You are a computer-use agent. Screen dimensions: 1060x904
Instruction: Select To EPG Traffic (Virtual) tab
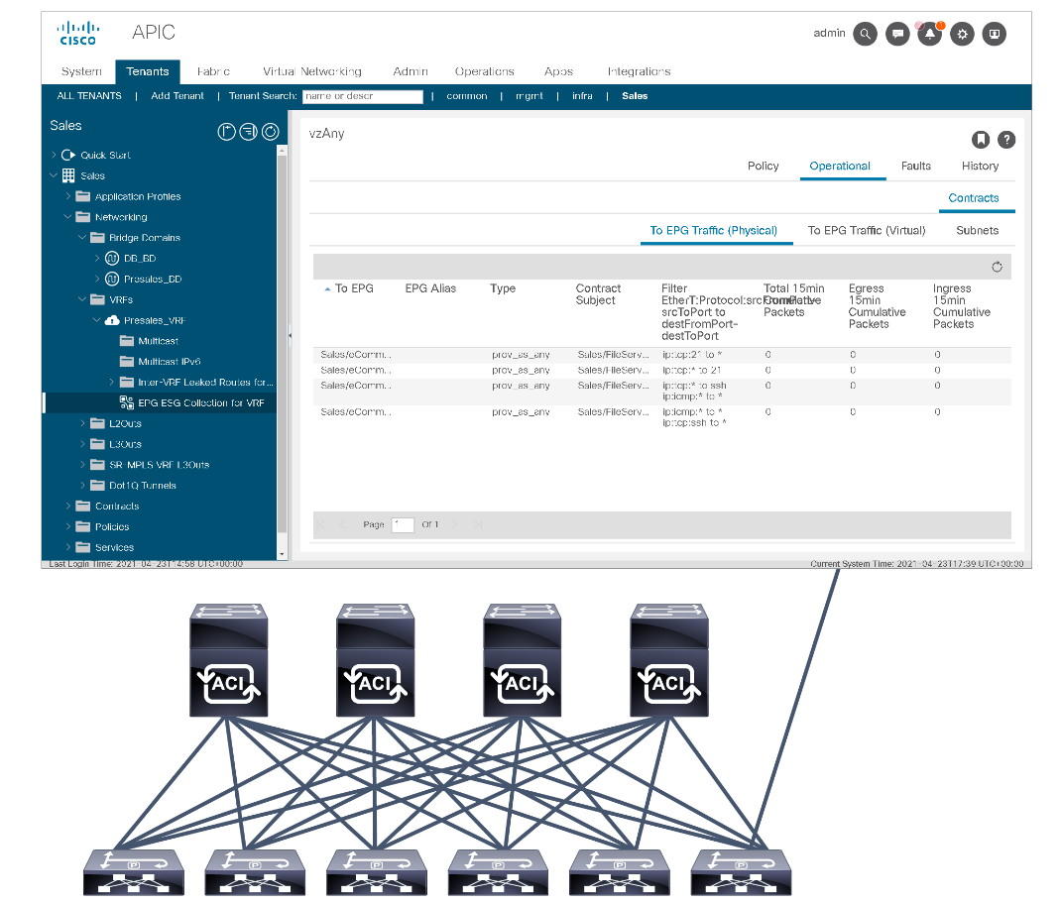tap(866, 230)
